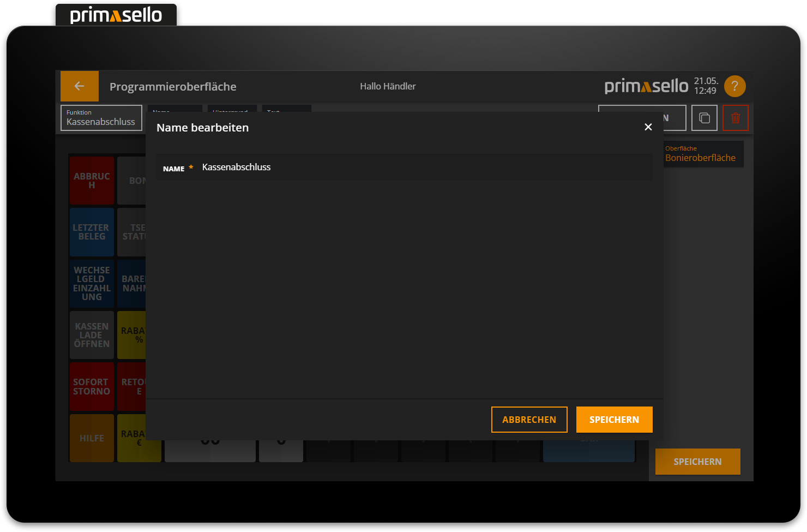Click the WECHSELGELD EINZAHLUNG tile
807x532 pixels.
point(92,283)
